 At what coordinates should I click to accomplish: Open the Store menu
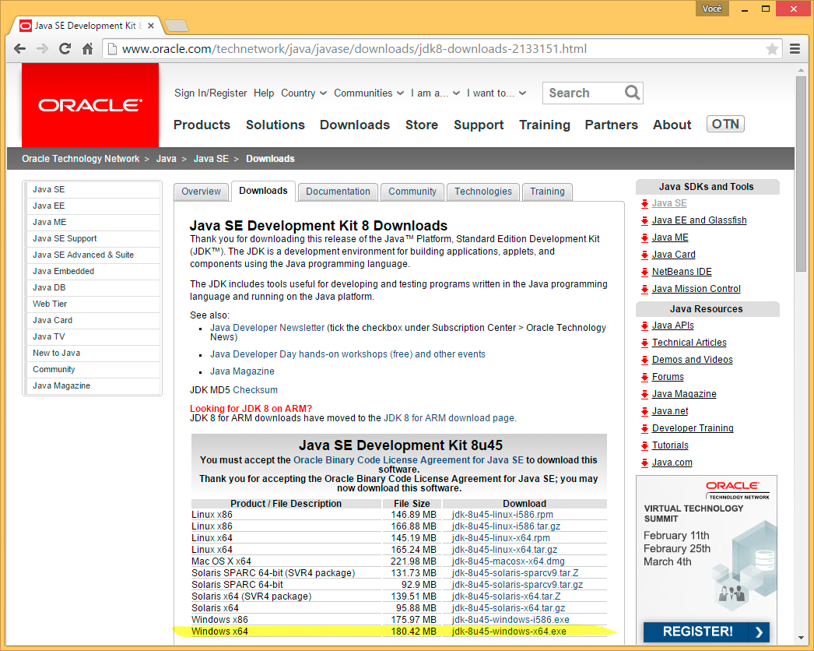click(422, 125)
